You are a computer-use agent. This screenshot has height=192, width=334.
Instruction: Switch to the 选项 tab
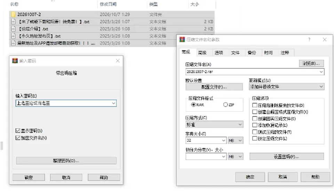point(219,53)
